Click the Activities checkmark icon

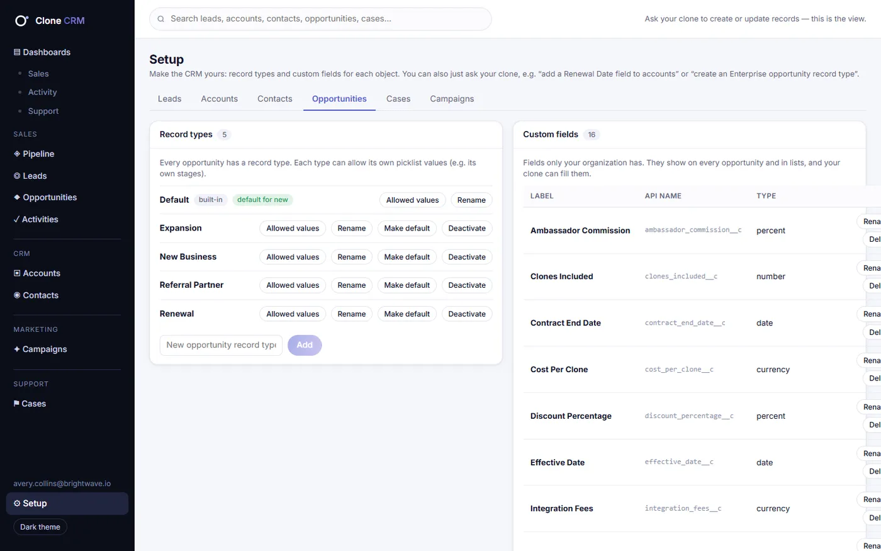pyautogui.click(x=16, y=219)
